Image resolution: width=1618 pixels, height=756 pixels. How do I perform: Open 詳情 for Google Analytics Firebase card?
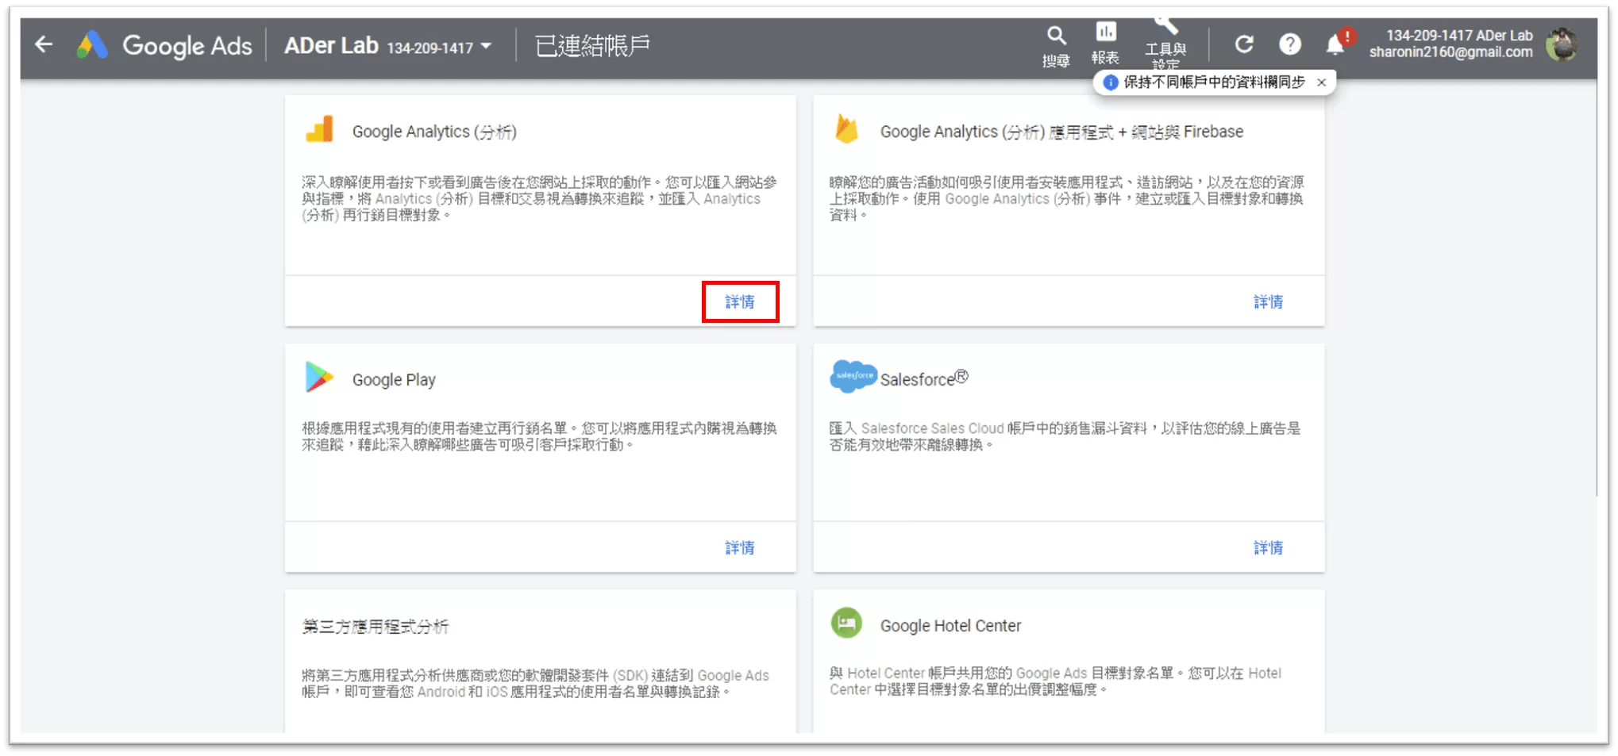coord(1268,302)
